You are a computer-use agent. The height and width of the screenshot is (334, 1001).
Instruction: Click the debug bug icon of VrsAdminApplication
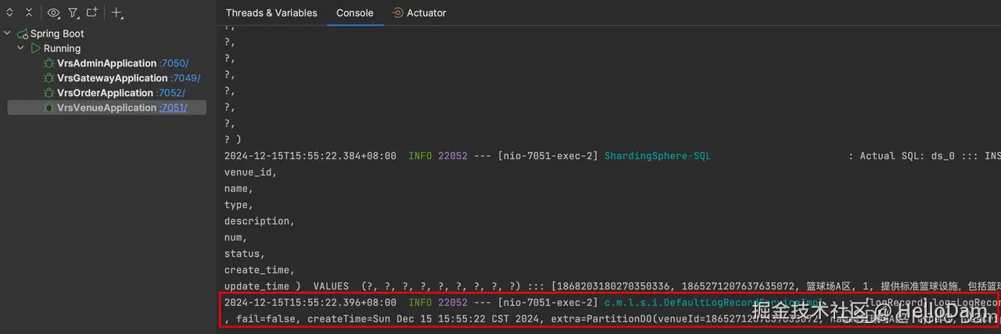coord(48,63)
